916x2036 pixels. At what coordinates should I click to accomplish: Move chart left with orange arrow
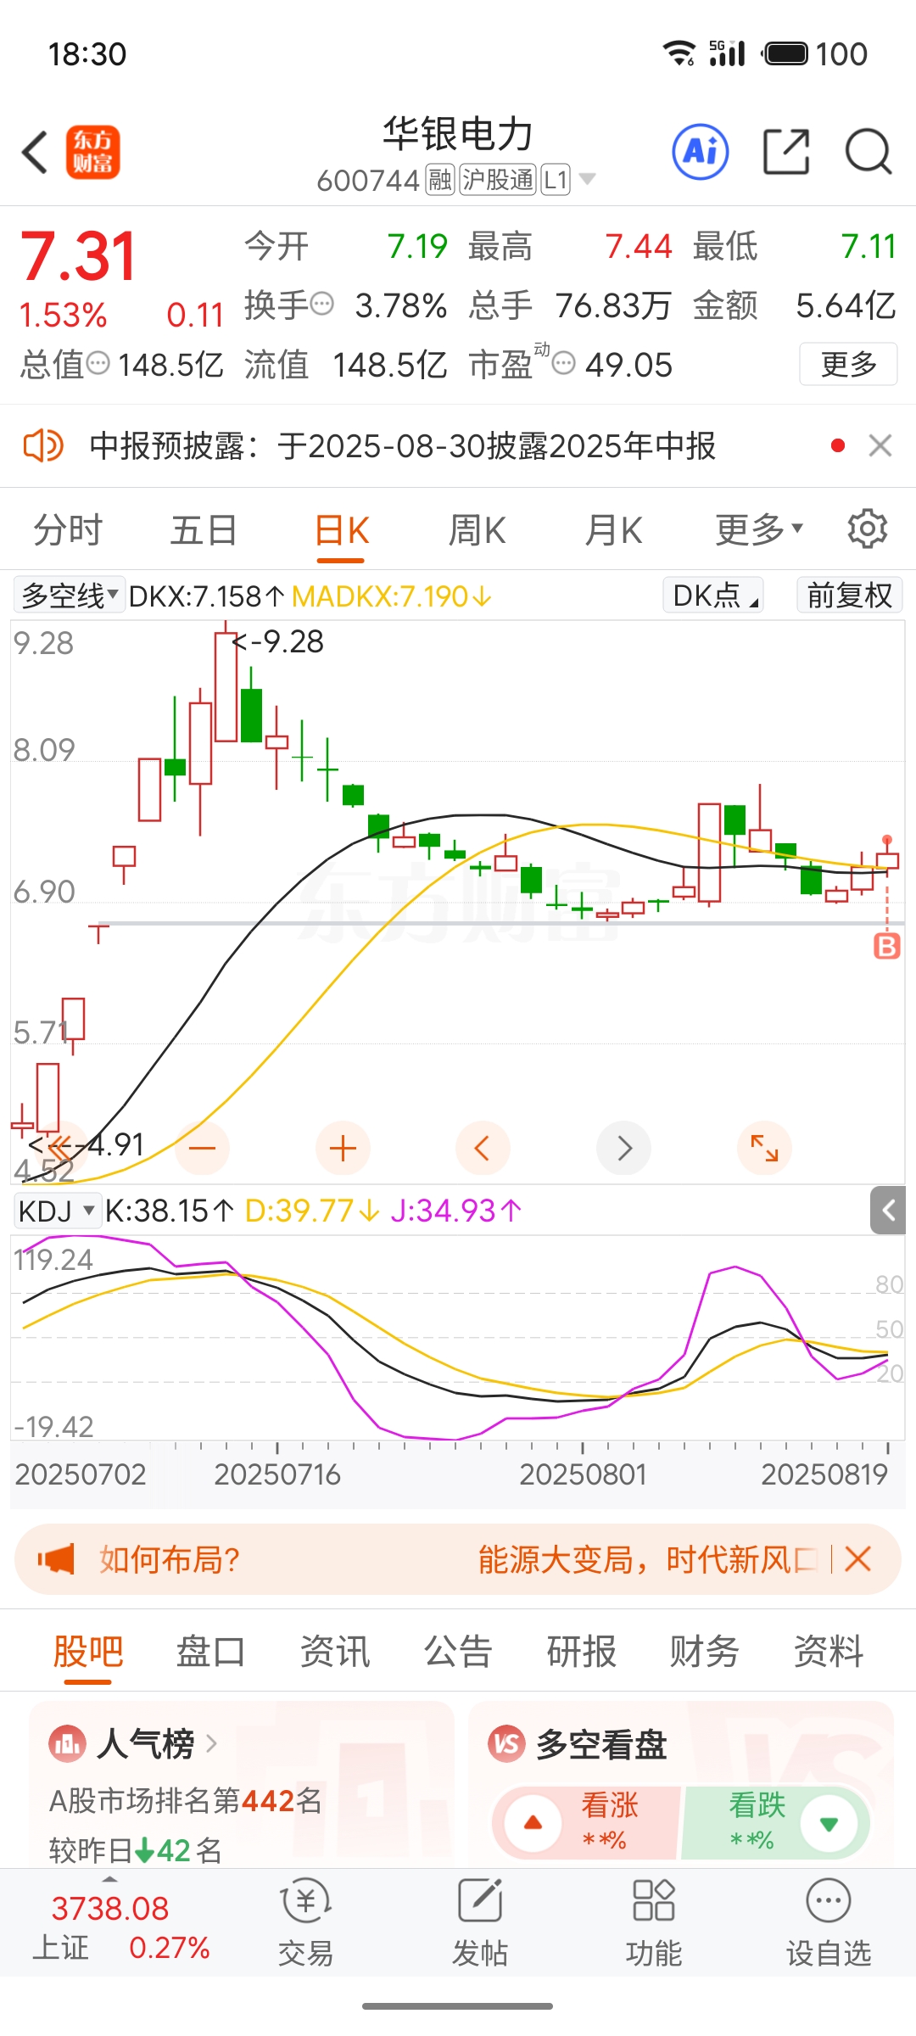(x=483, y=1149)
